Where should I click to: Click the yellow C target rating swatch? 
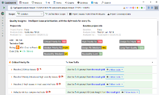tap(39, 47)
